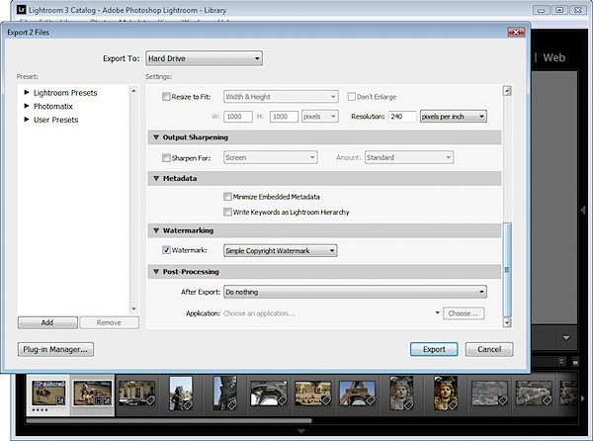This screenshot has width=593, height=441.
Task: Open the Sharpen For Screen dropdown
Action: pos(270,157)
